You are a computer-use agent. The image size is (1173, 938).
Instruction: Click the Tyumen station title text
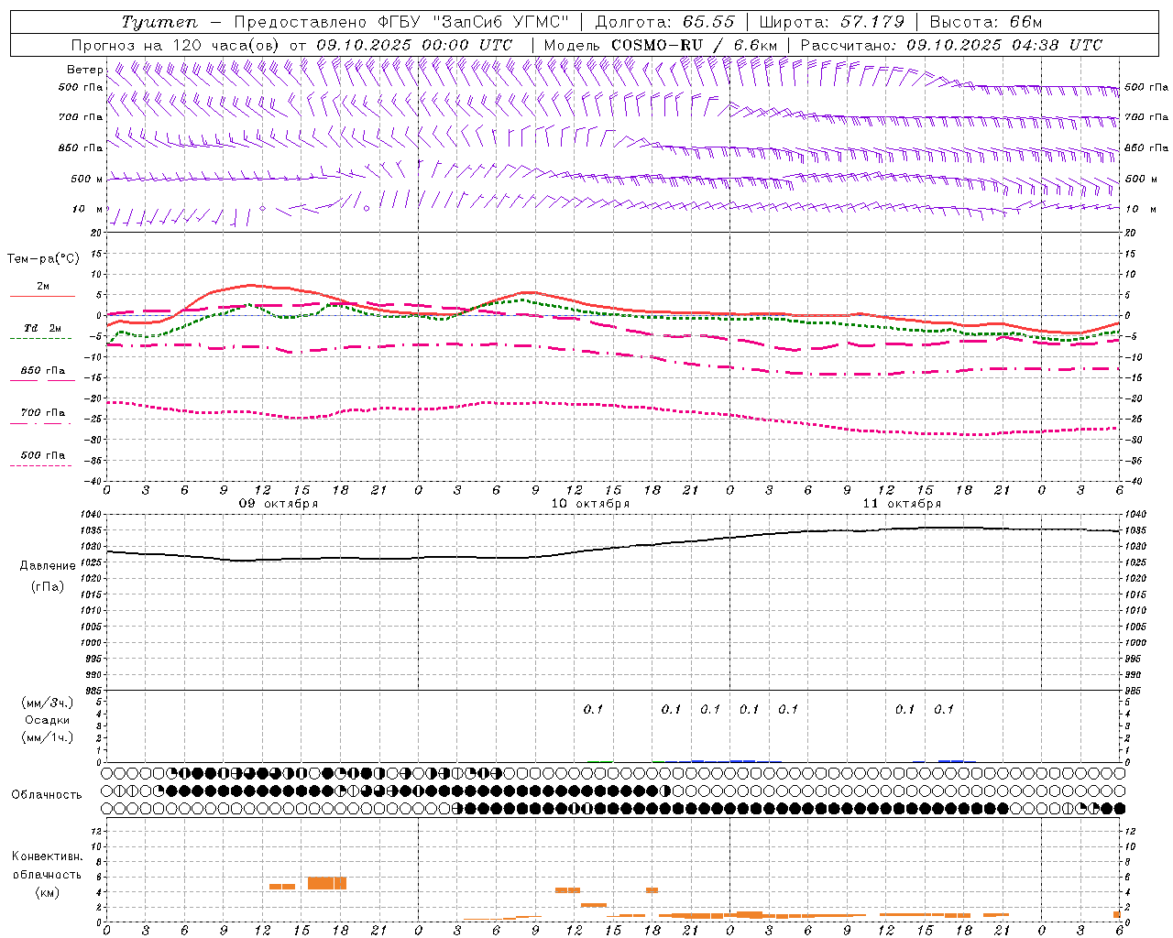159,22
